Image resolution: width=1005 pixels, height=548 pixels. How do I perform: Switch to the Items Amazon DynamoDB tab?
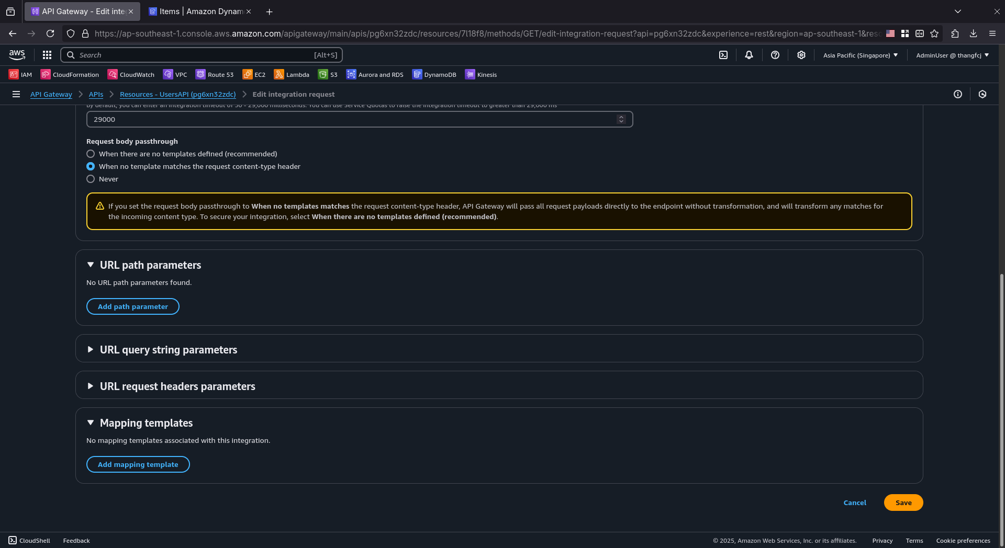(x=196, y=12)
